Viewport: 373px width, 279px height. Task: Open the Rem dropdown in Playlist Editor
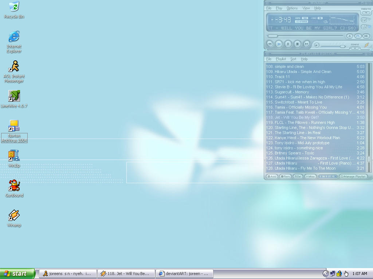pos(285,177)
